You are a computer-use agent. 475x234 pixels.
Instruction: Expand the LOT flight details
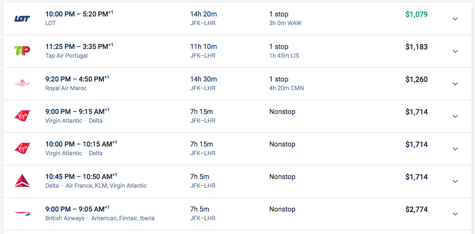pos(455,19)
